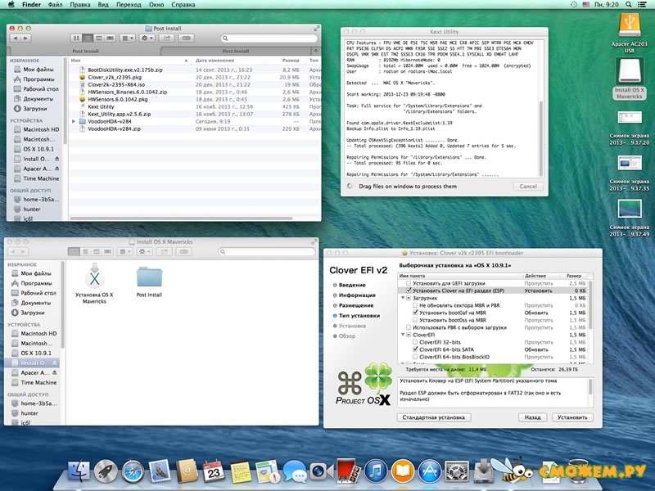
Task: Click the Назад button in Clover installer
Action: 533,417
